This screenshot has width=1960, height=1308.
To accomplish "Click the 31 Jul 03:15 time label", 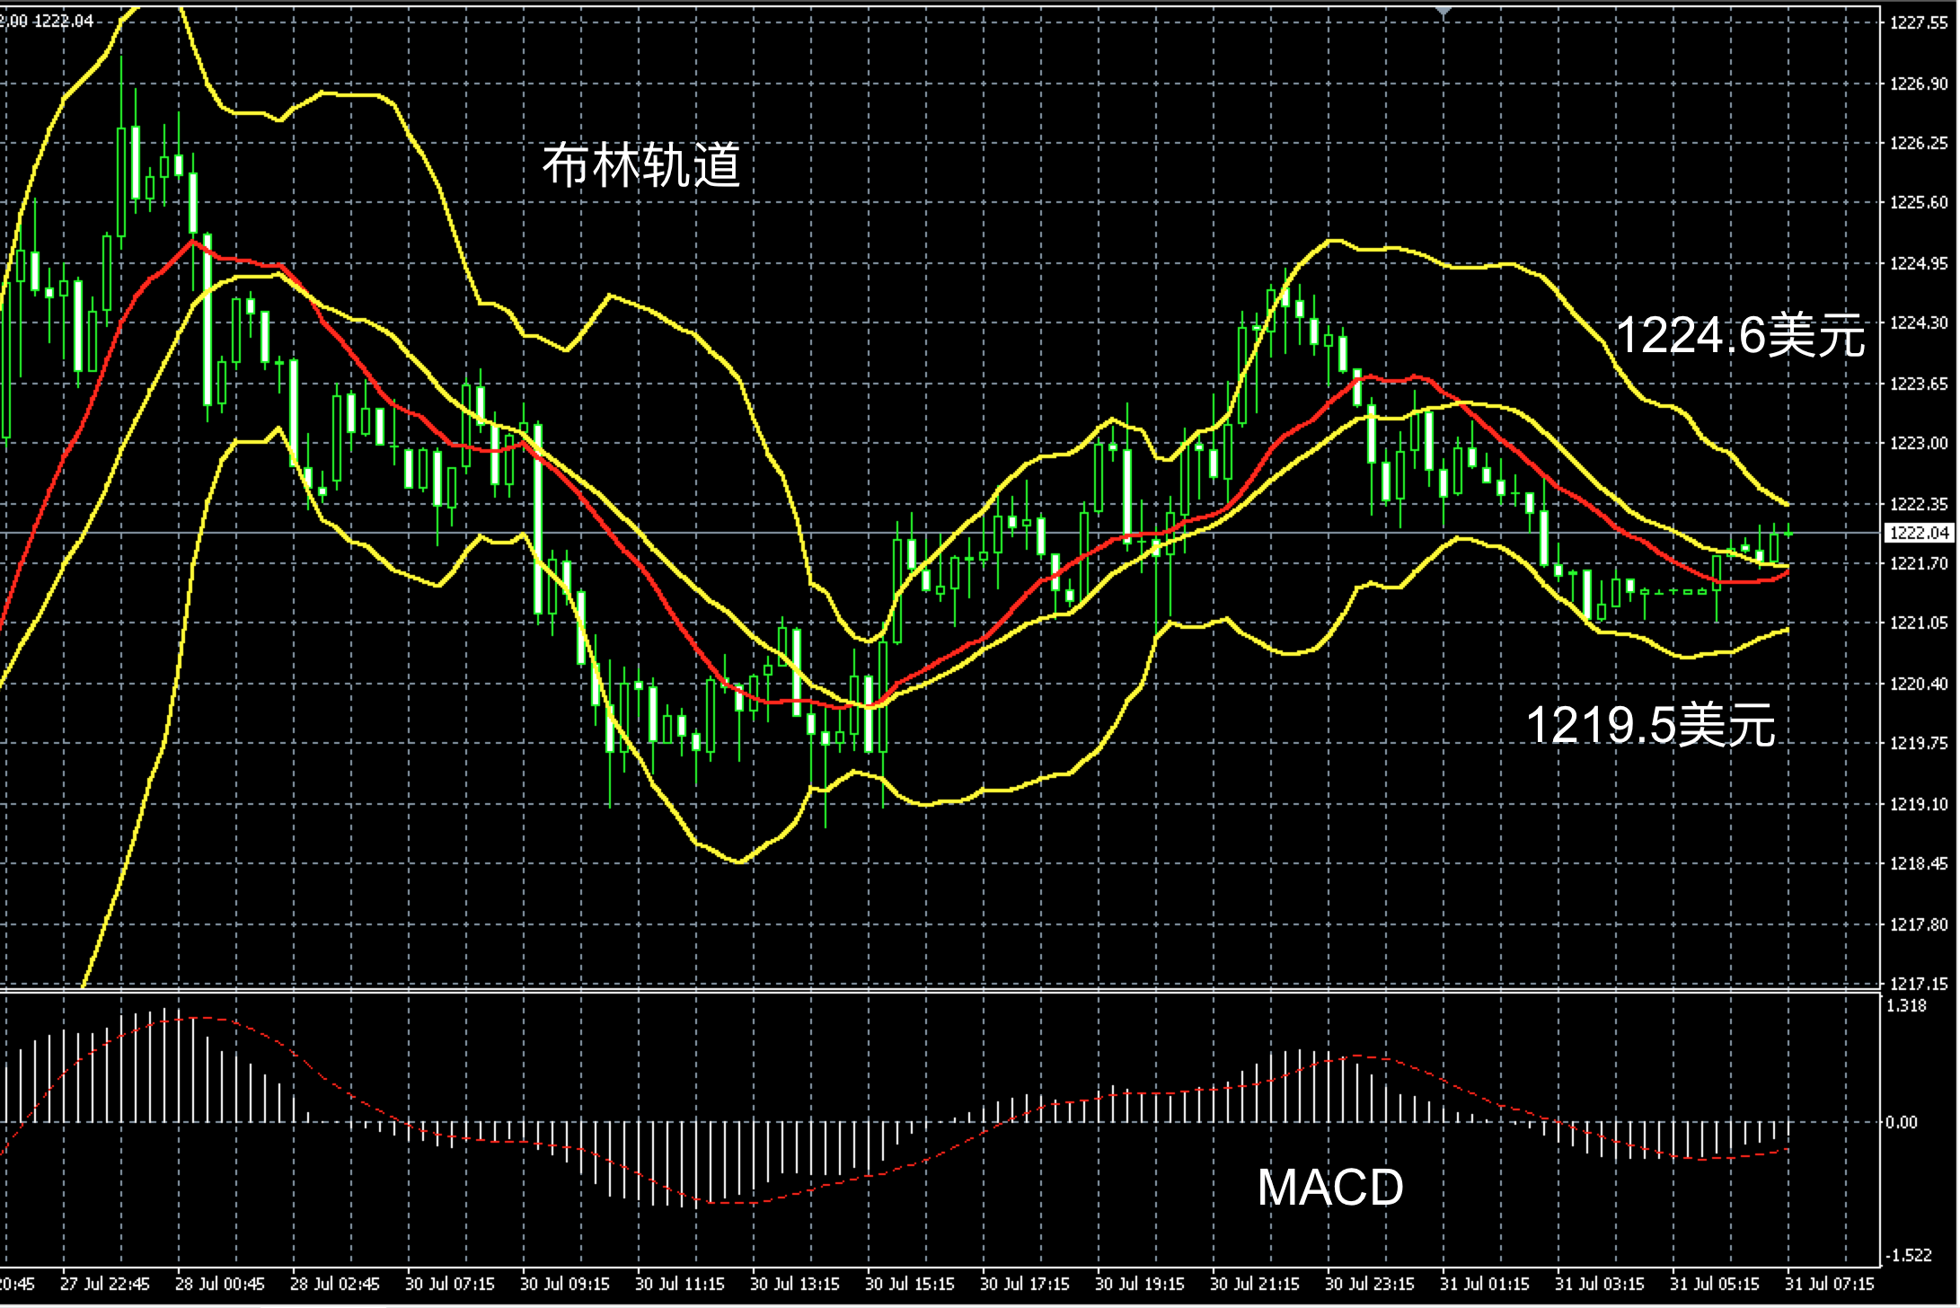I will (x=1599, y=1284).
